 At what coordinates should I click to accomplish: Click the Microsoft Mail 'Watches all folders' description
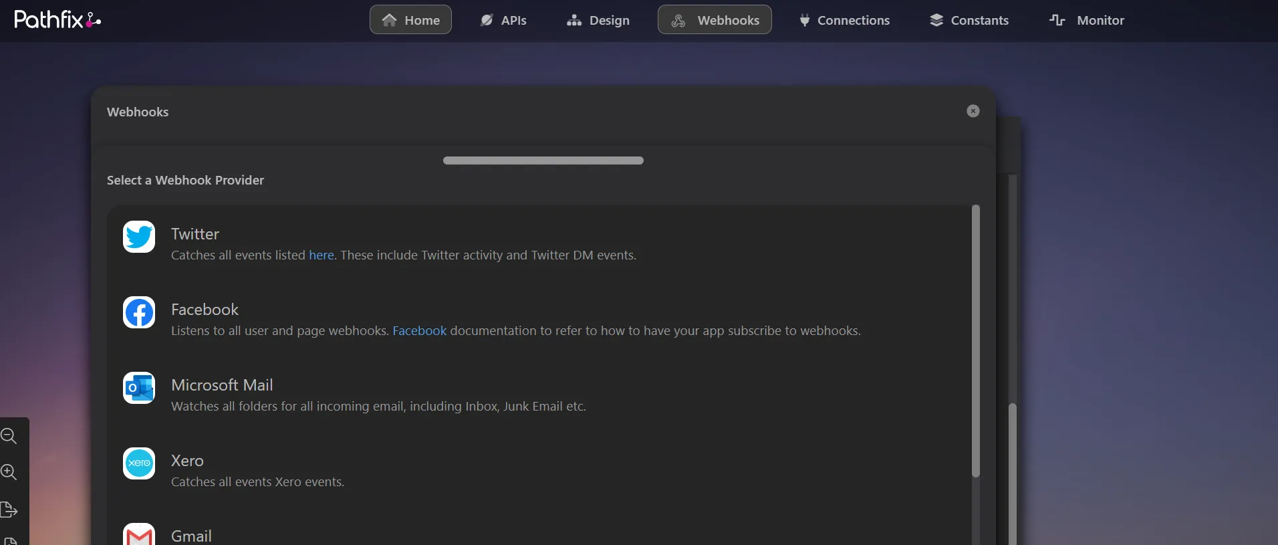(378, 406)
